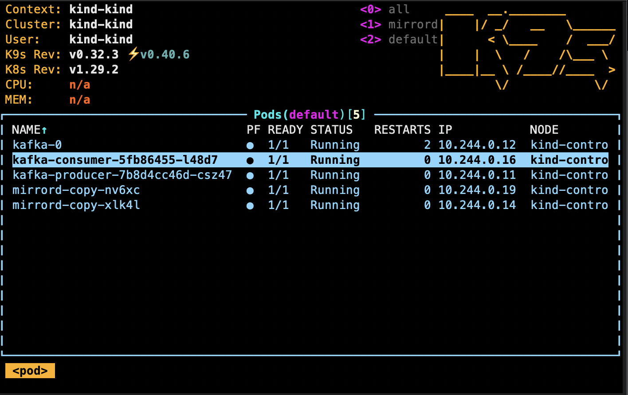
Task: Select the kafka-0 pod row
Action: (37, 145)
